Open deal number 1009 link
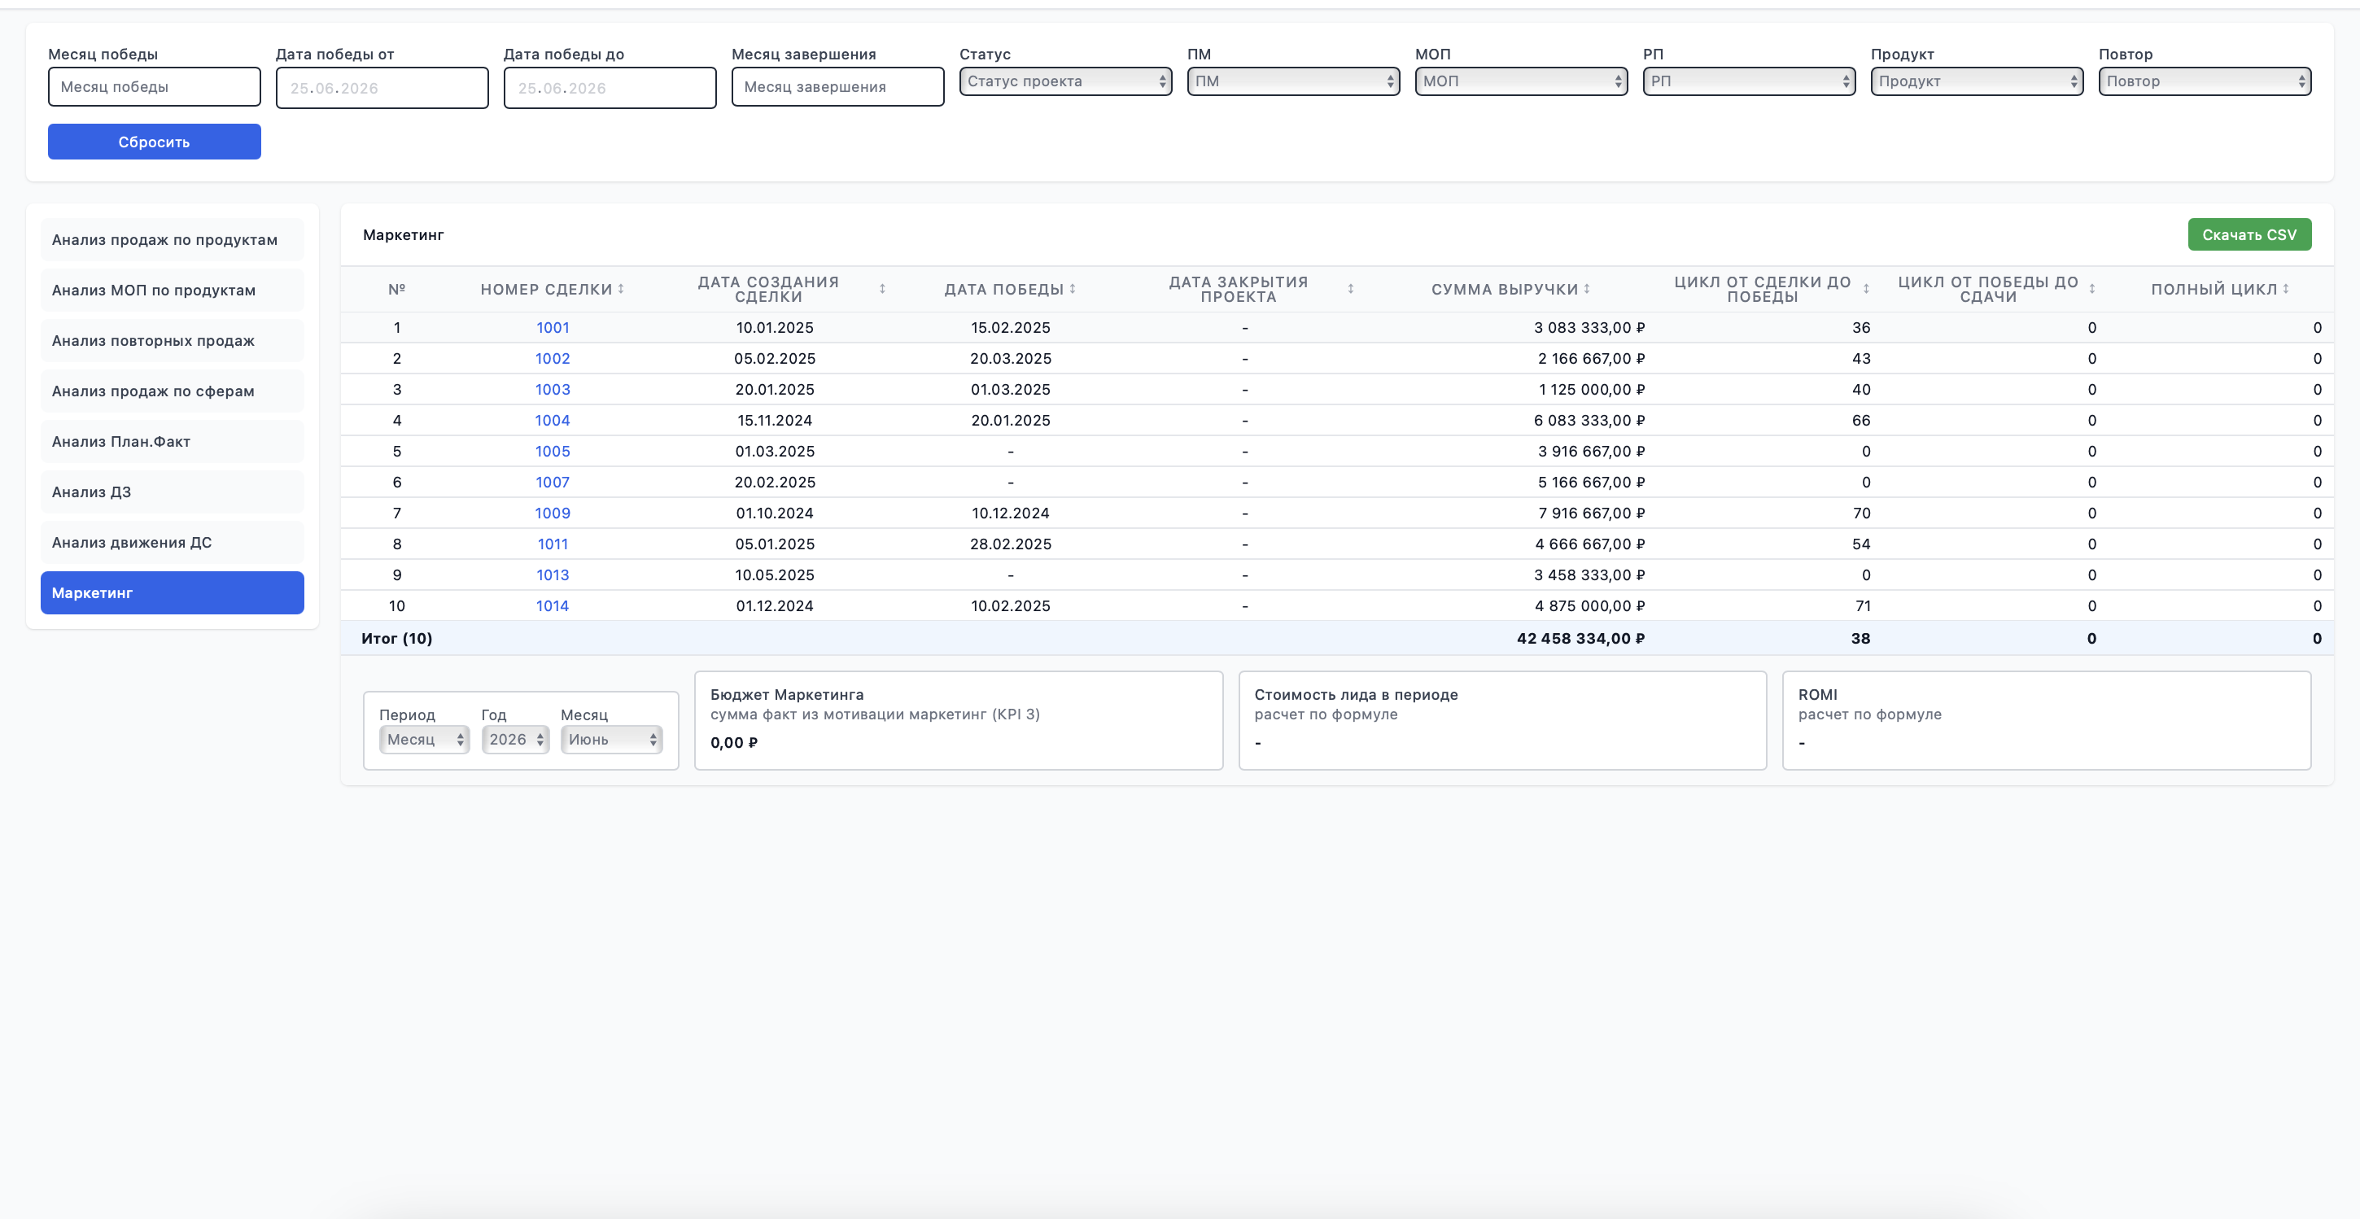 [553, 513]
